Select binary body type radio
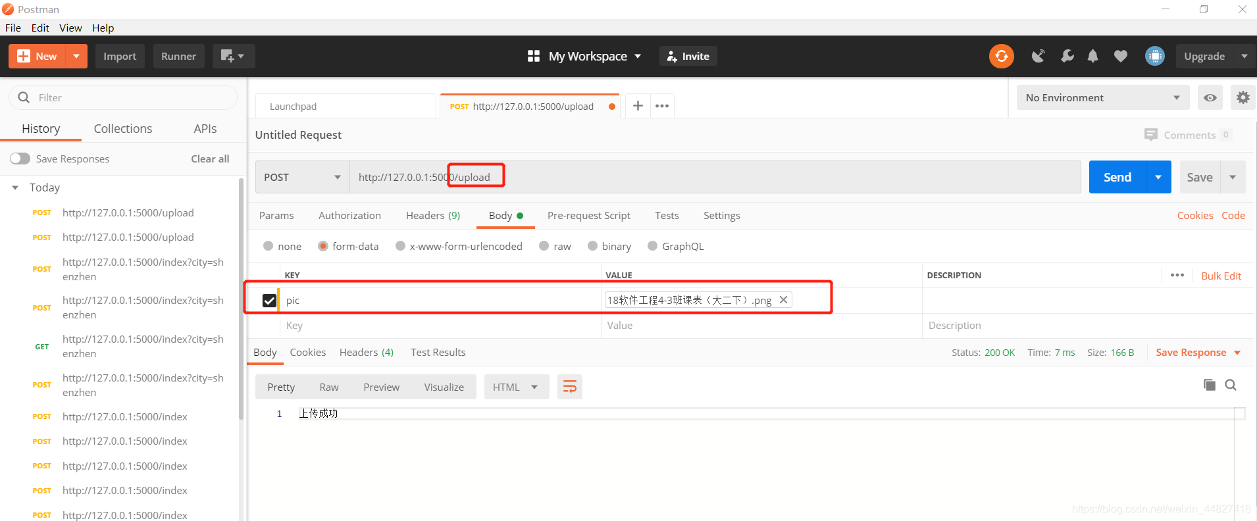This screenshot has width=1257, height=521. point(593,246)
